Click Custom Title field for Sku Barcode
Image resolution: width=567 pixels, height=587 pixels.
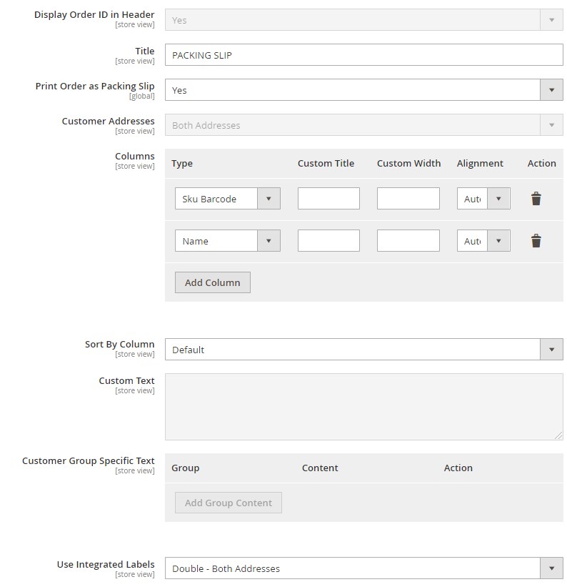tap(328, 199)
